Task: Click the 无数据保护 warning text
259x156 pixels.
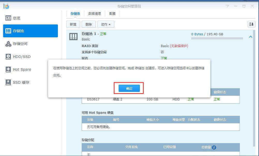Action: [x=179, y=46]
